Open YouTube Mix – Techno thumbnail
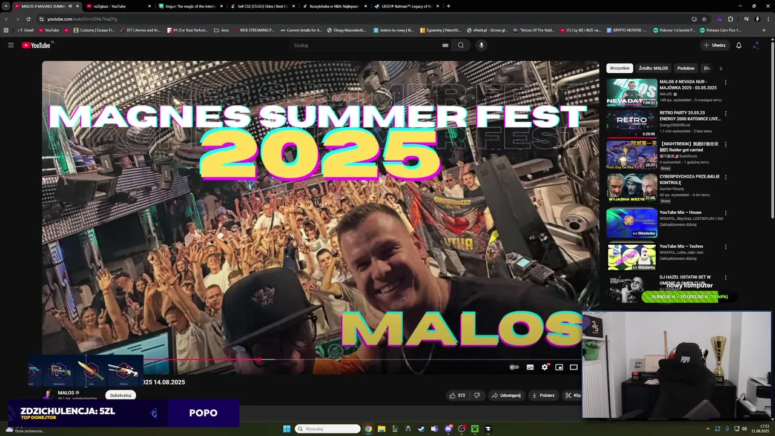 (632, 257)
